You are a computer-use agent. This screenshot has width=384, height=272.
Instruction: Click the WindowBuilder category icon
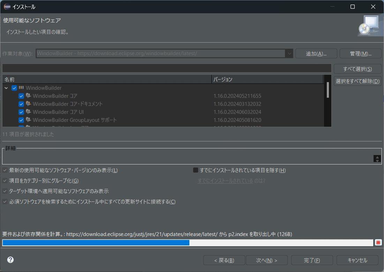(x=21, y=88)
